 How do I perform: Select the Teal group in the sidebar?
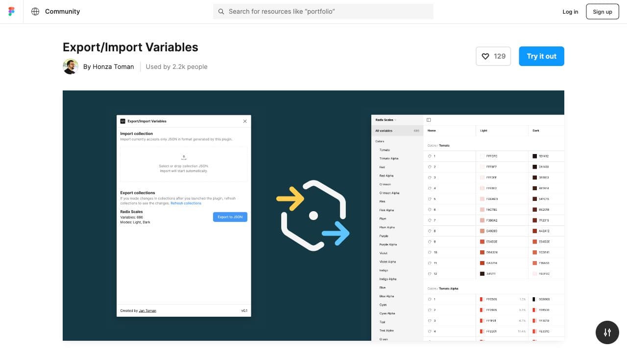pos(383,322)
